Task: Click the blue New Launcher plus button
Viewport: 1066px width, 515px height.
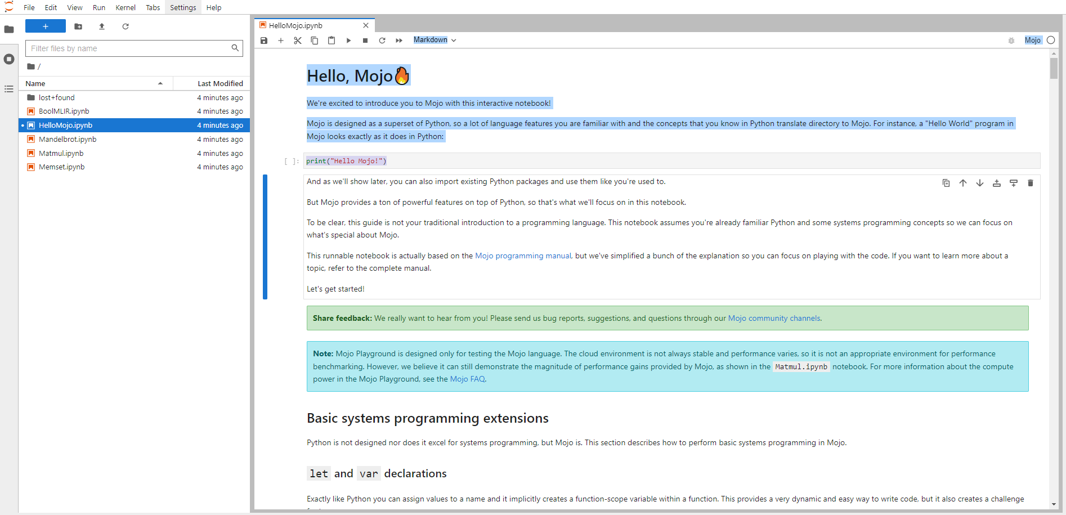Action: 46,26
